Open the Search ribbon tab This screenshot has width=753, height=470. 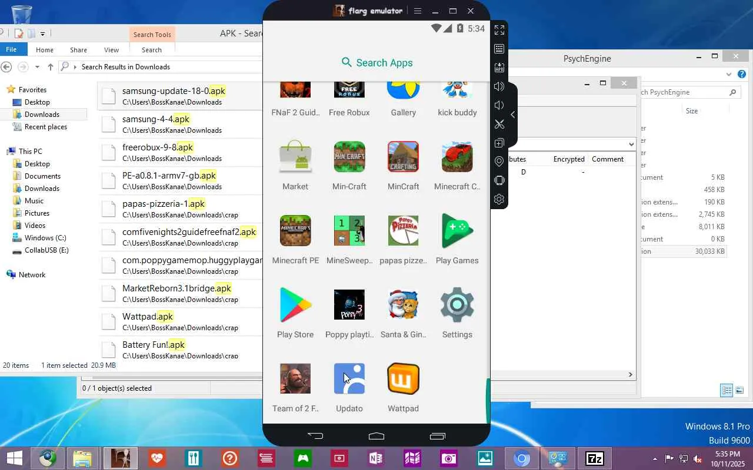tap(151, 50)
